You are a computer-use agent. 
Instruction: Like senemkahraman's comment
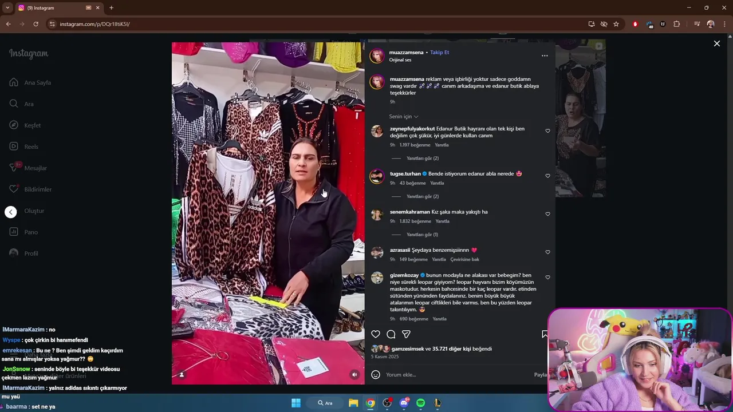[547, 214]
